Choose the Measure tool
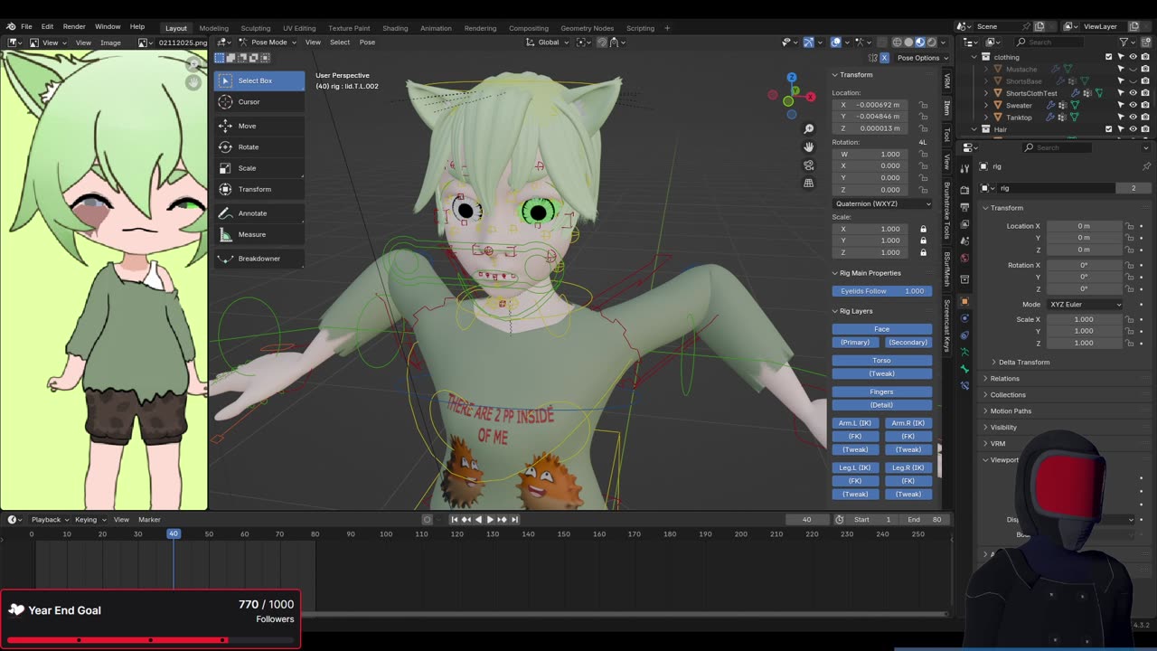 point(259,234)
